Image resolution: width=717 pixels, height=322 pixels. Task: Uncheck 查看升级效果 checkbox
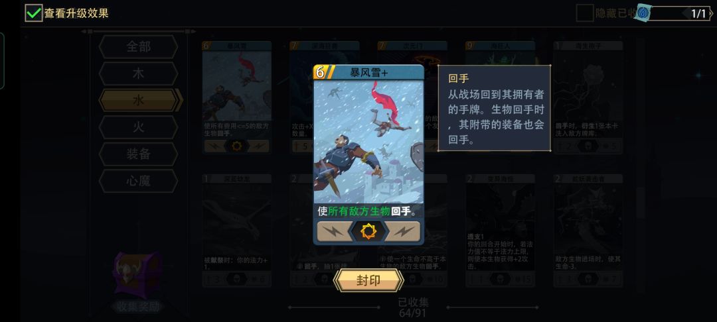34,13
